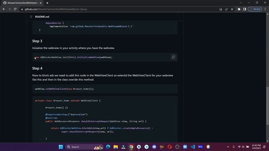Open Zoom from the taskbar
The image size is (269, 151).
click(x=185, y=147)
